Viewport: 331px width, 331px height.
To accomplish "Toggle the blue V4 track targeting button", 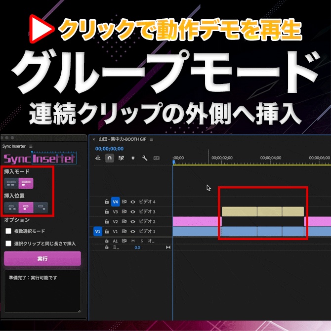I will 115,202.
